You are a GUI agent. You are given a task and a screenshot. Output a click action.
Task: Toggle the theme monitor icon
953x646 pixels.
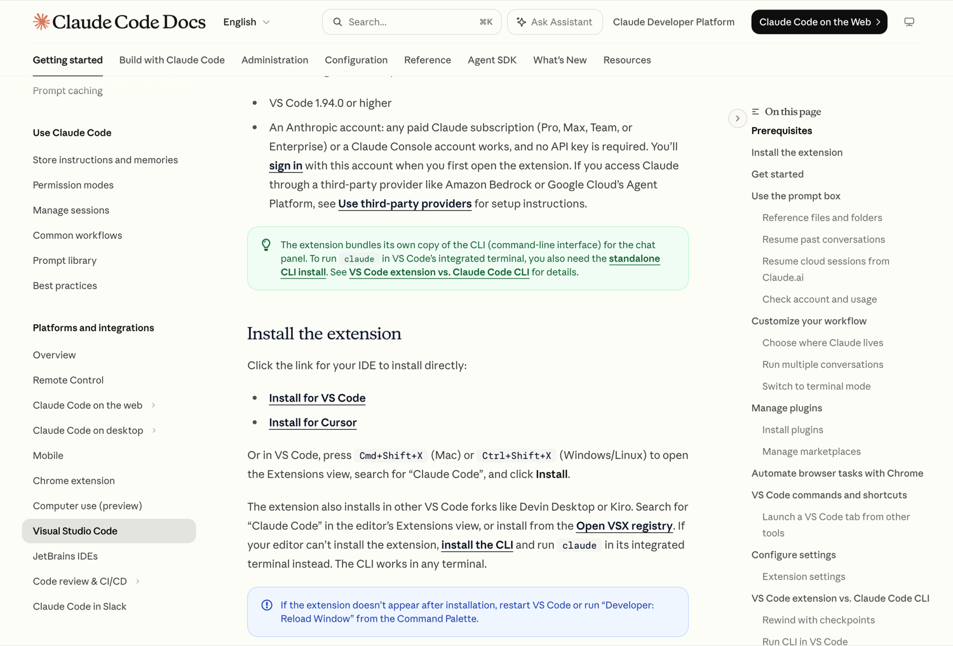pos(909,22)
